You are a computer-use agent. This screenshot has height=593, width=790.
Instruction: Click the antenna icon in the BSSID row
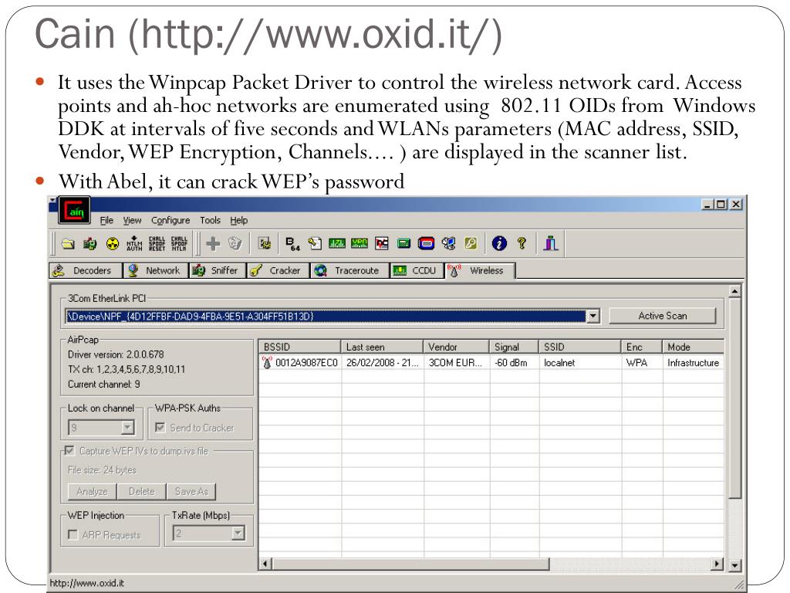pos(267,363)
